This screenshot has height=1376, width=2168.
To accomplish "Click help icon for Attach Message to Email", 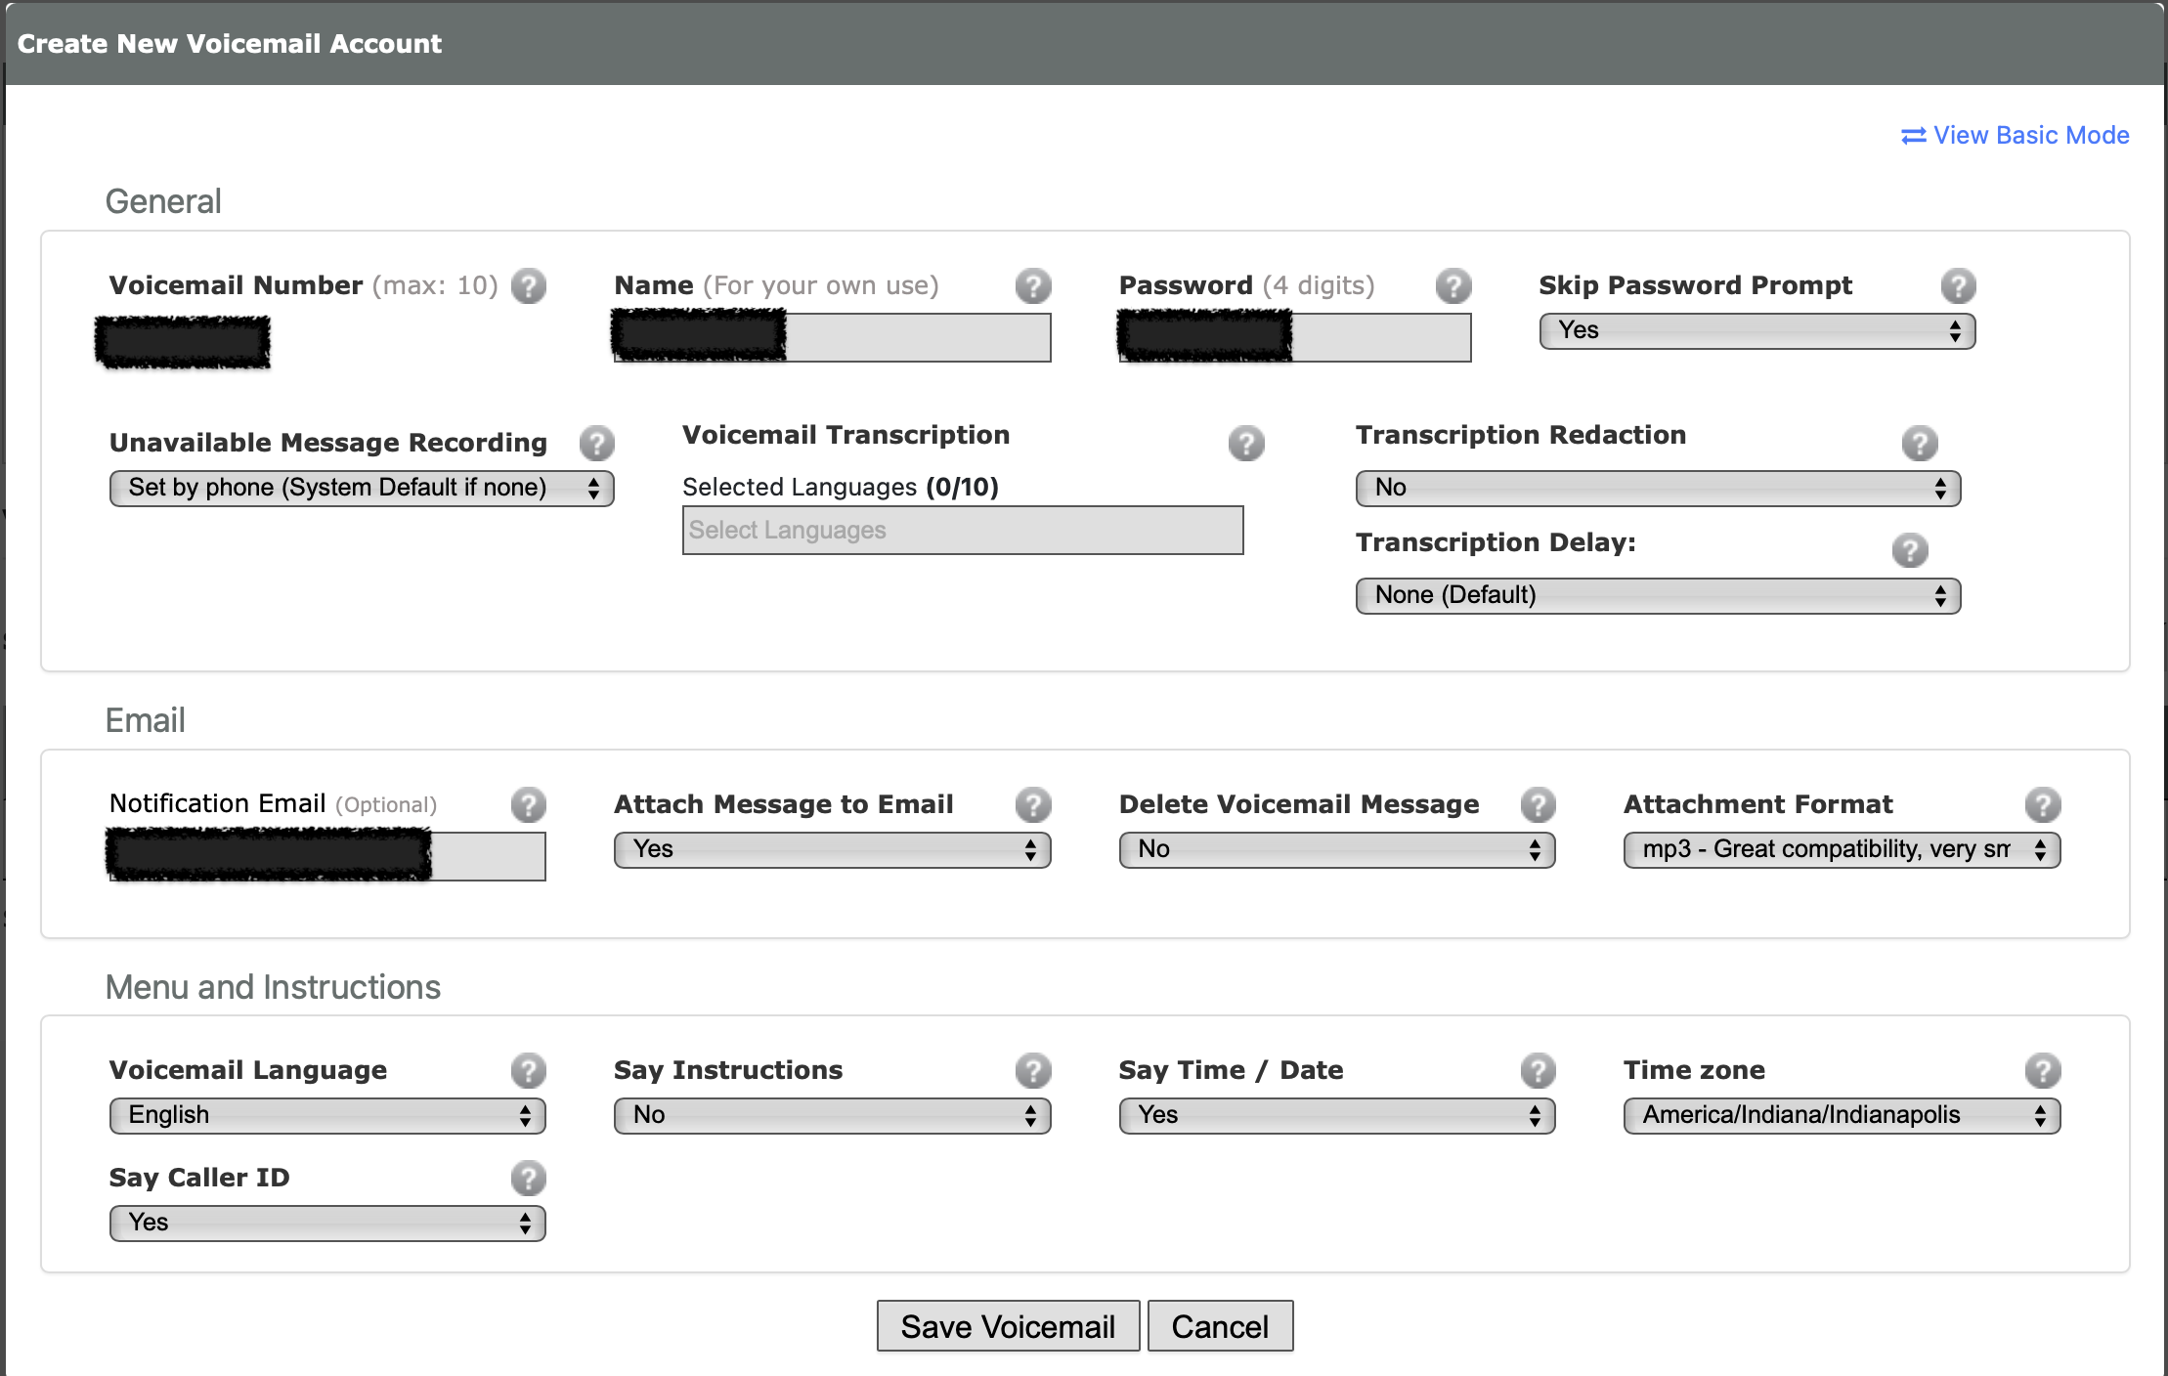I will click(1033, 805).
